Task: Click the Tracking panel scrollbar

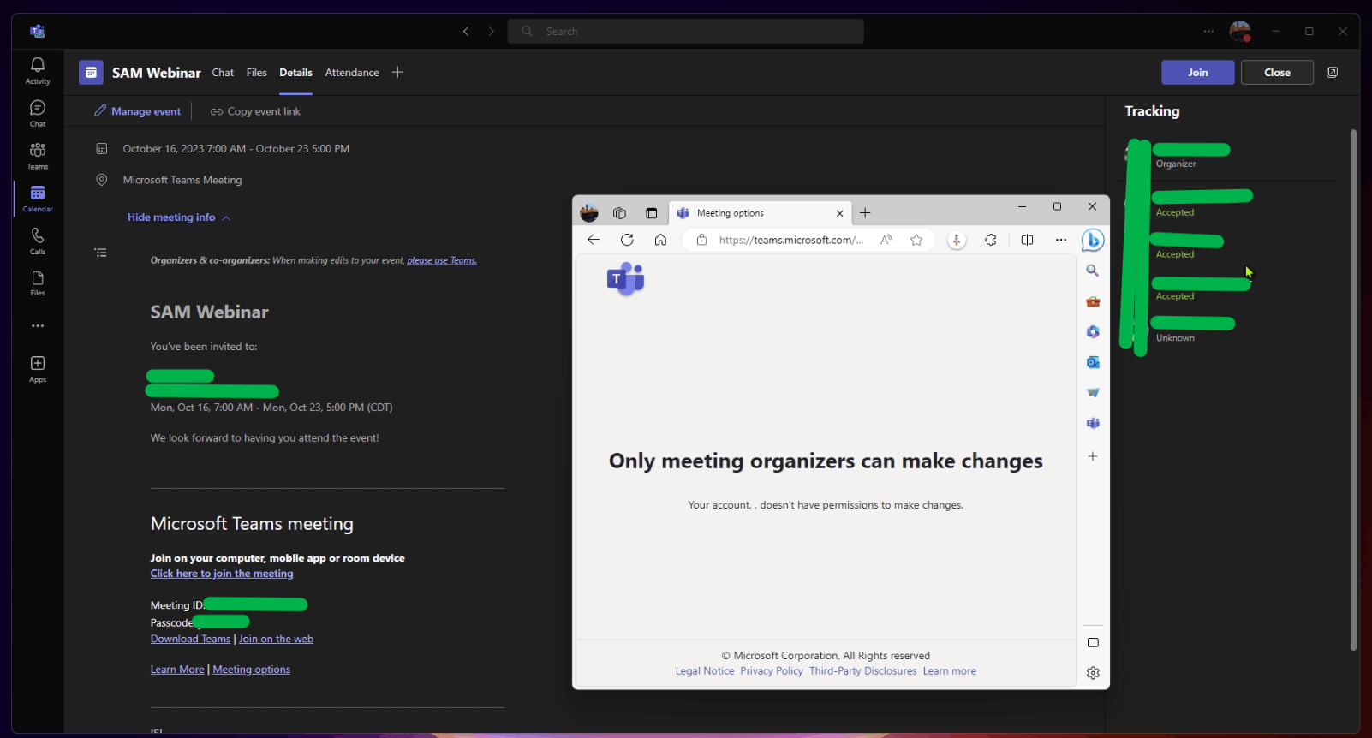Action: (1353, 390)
